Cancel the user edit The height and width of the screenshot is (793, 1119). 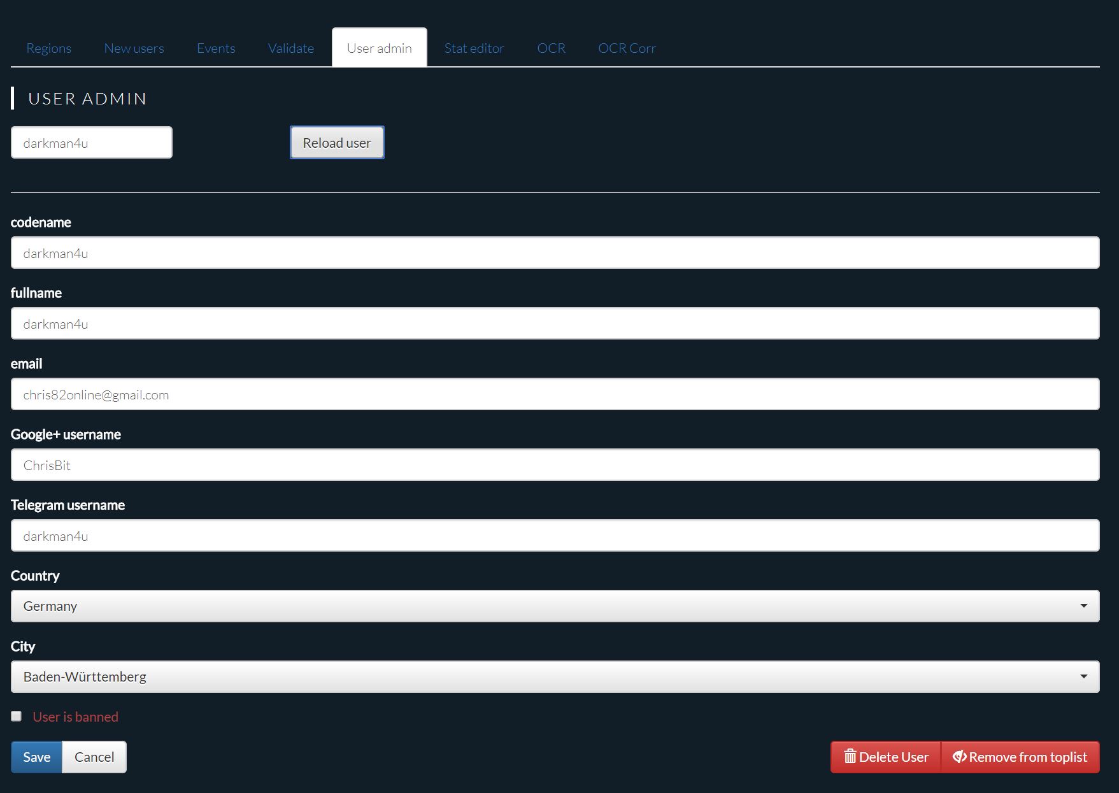pos(94,757)
